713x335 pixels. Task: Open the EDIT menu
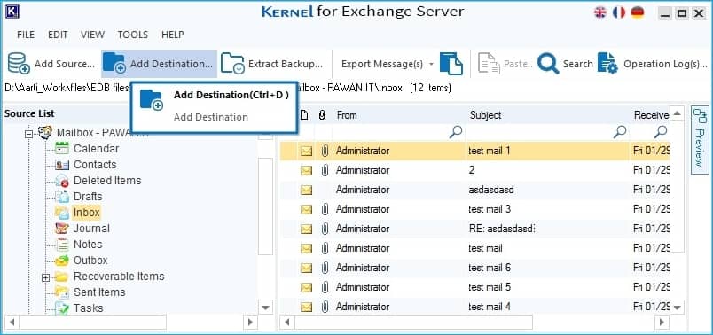click(x=58, y=35)
